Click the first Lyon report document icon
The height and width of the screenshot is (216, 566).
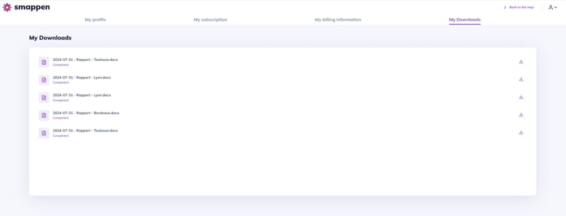pyautogui.click(x=44, y=80)
